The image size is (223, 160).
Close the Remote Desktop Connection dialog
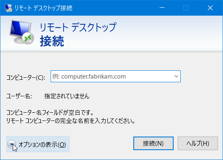click(210, 8)
